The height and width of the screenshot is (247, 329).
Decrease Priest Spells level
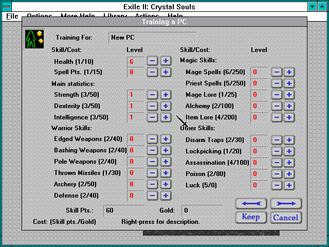point(277,83)
